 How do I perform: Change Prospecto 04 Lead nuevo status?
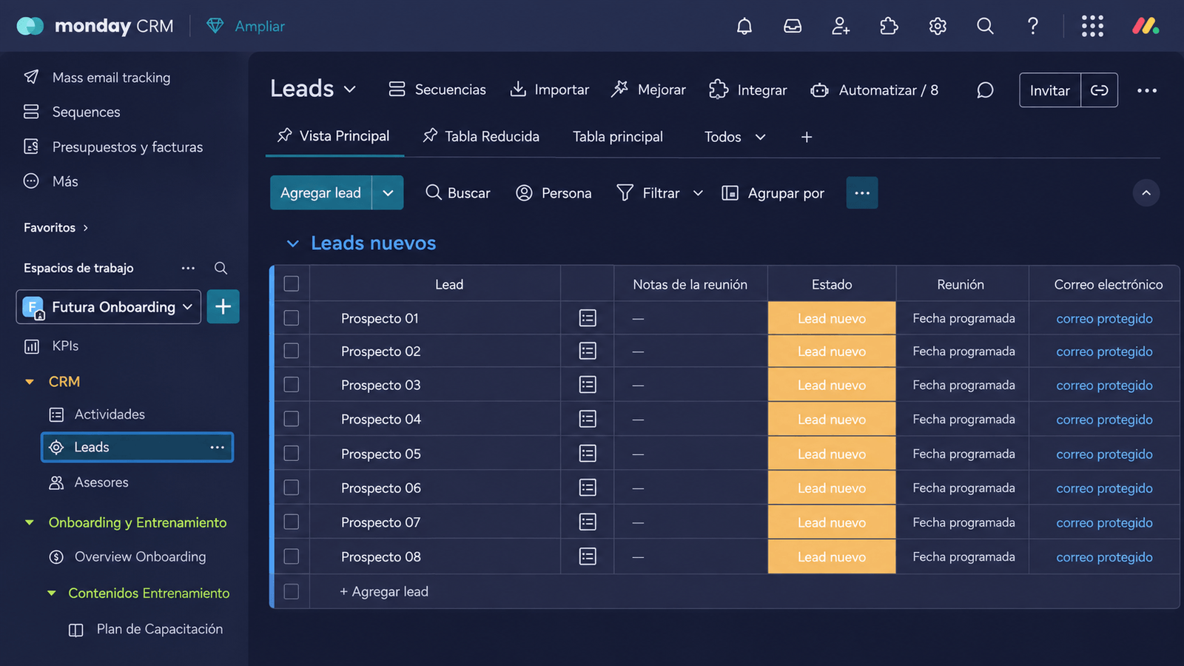point(832,420)
